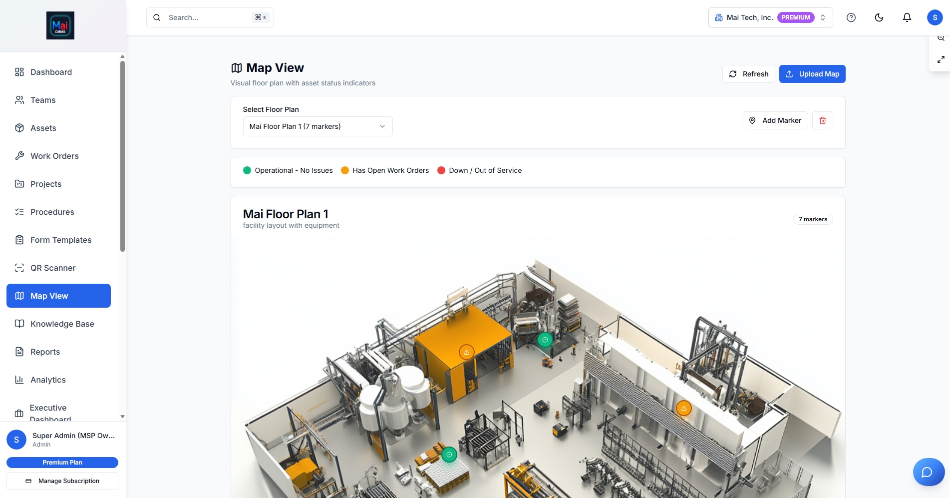Screen dimensions: 950x498
Task: Click the red Down / Out of Service legend dot
Action: (441, 170)
